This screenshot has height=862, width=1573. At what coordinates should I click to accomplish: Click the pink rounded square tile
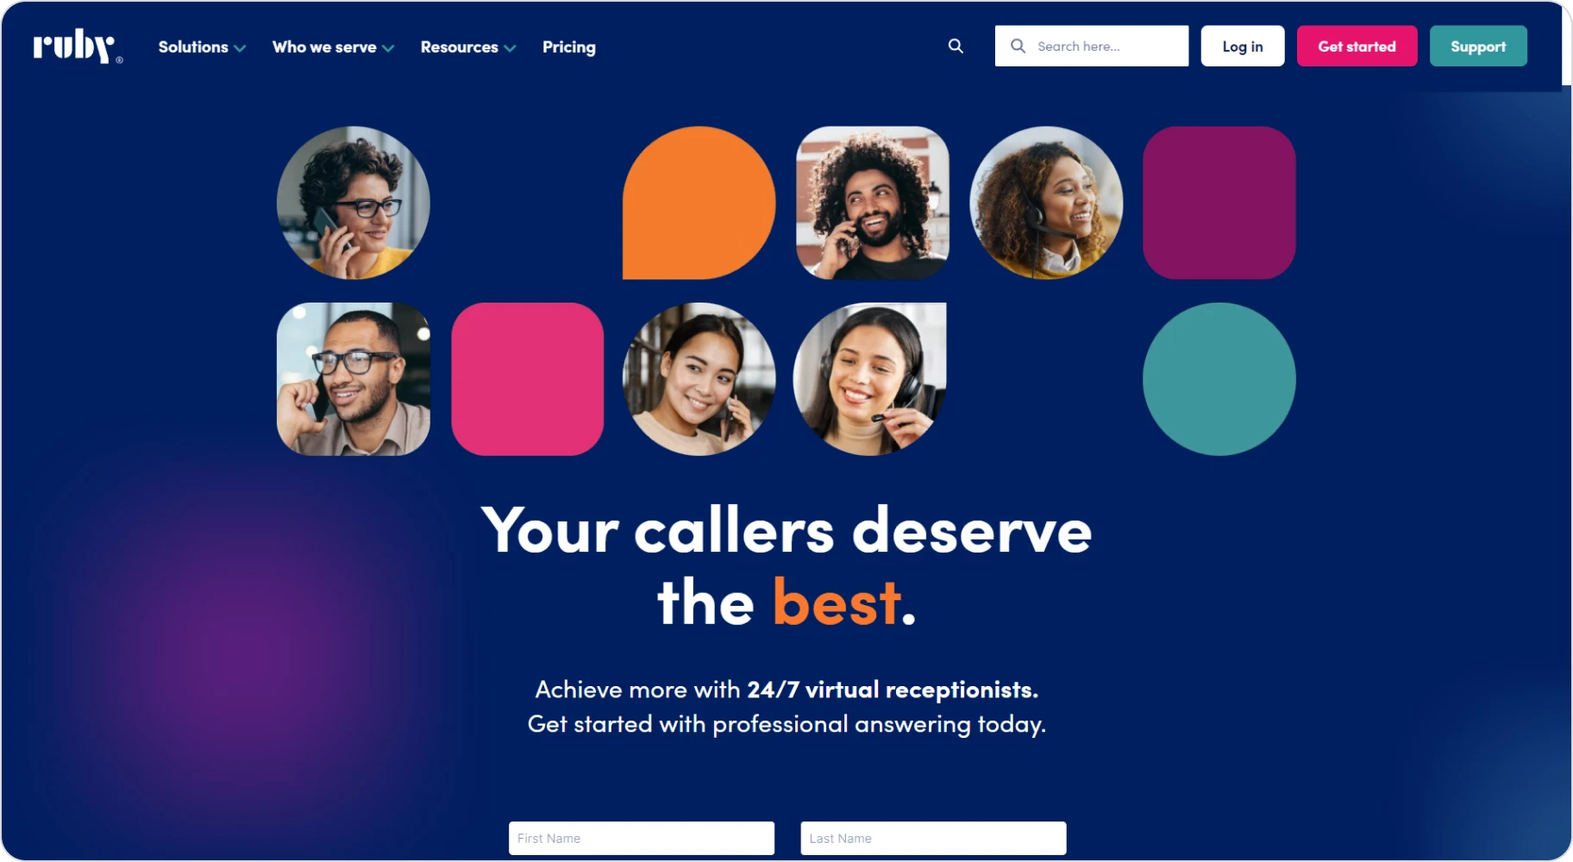point(527,378)
